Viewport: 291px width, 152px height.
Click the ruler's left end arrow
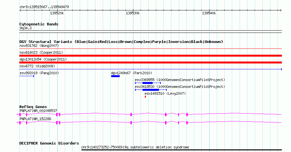[x=20, y=10]
